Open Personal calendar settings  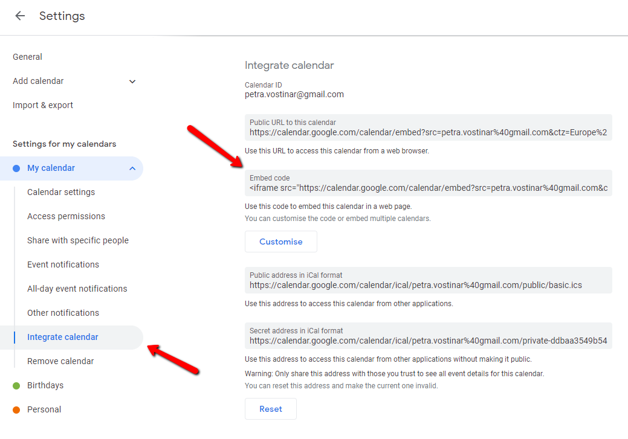[x=44, y=409]
